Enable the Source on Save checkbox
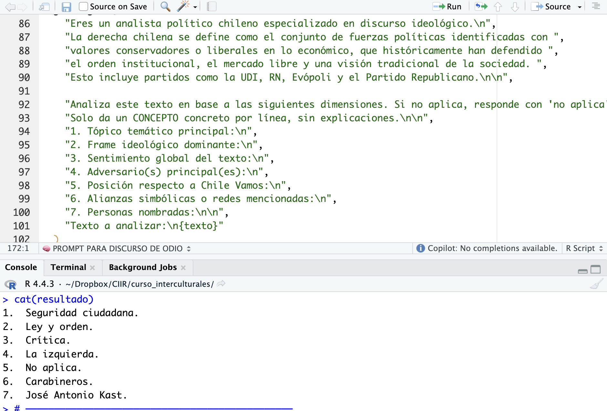Screen dimensions: 607x411 click(x=83, y=6)
